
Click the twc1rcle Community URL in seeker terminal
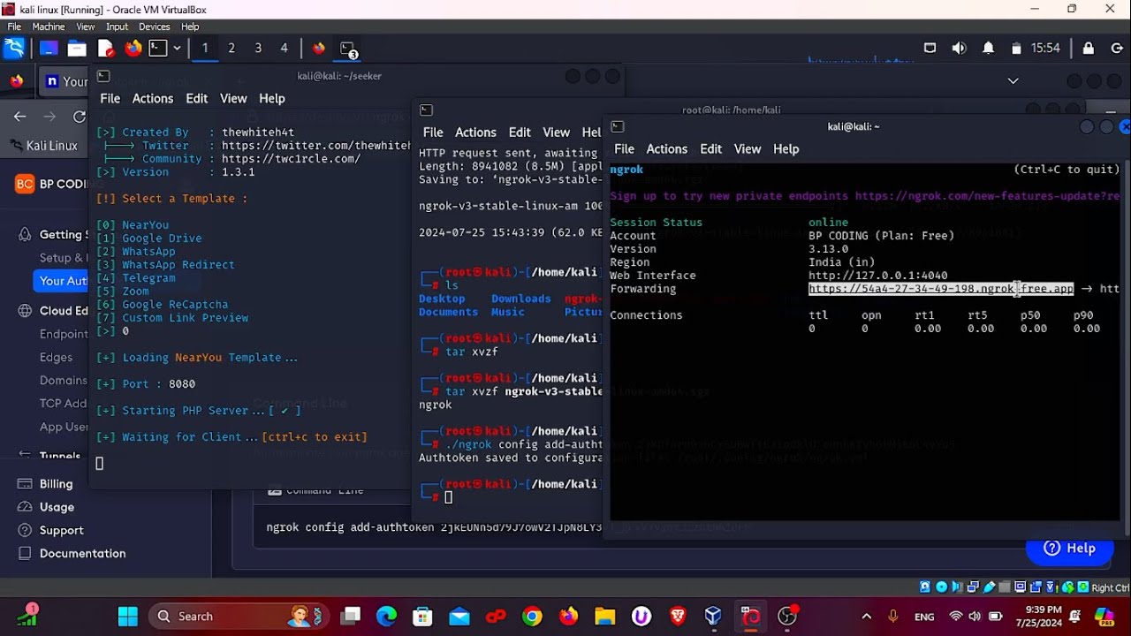pos(291,159)
